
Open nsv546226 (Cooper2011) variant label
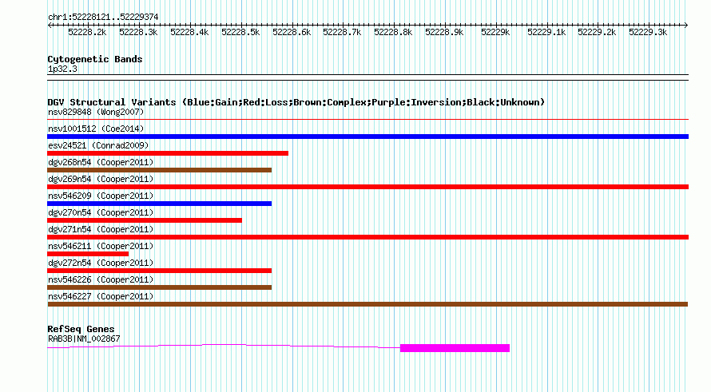(x=101, y=279)
